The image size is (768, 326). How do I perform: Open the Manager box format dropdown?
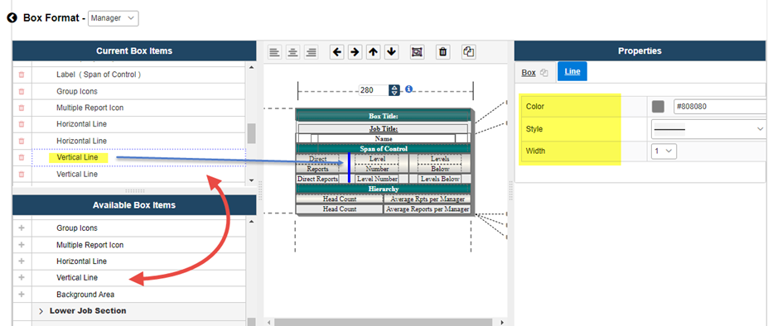(114, 18)
